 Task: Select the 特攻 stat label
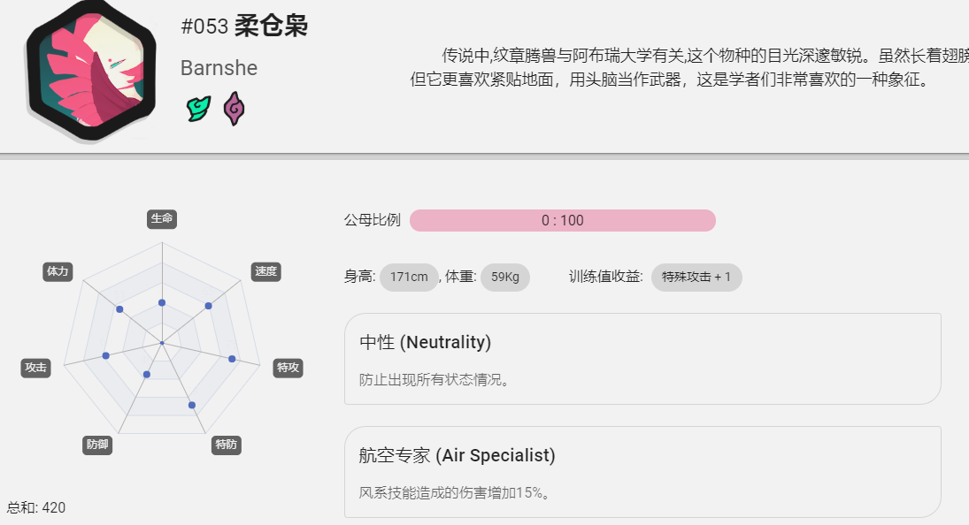(x=288, y=369)
